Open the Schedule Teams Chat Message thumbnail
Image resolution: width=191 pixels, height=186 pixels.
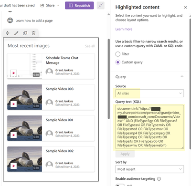click(x=24, y=66)
